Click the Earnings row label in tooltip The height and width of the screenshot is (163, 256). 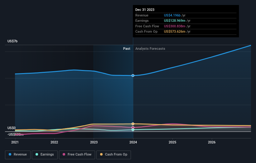142,21
